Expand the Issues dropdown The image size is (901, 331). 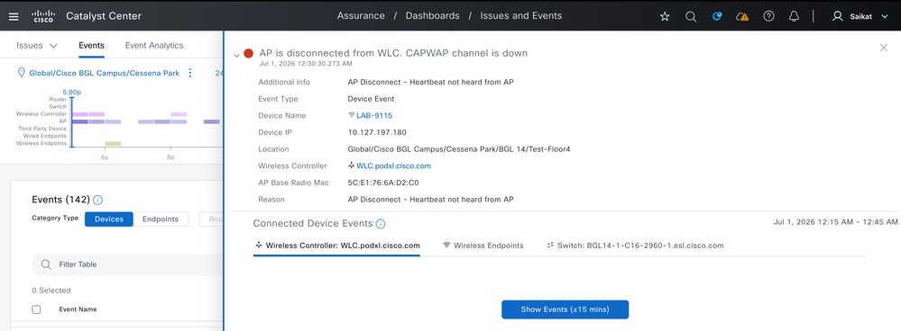click(37, 45)
